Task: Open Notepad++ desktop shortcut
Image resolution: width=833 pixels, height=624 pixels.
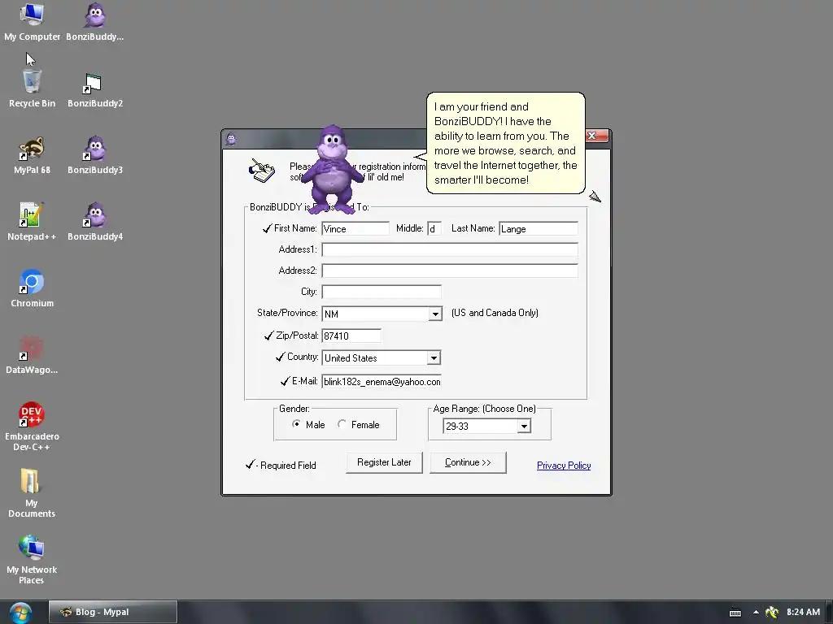Action: tap(32, 223)
